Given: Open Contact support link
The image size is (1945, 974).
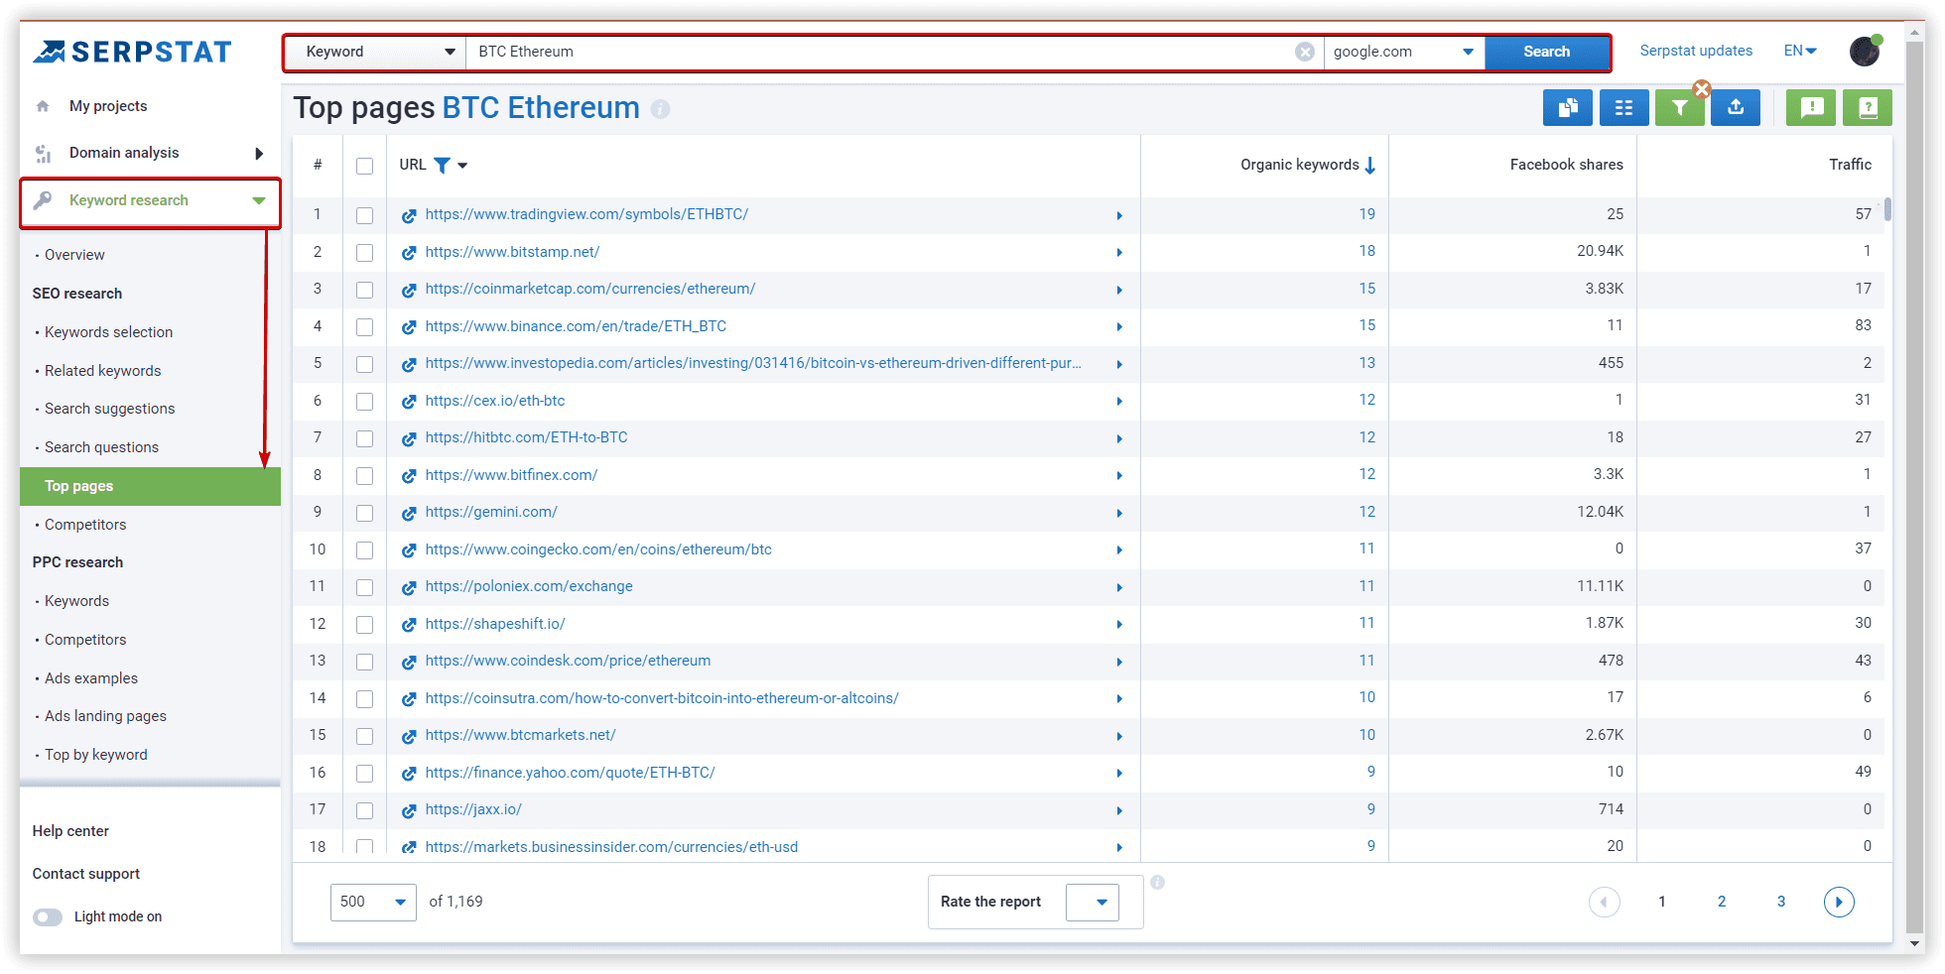Looking at the screenshot, I should point(86,874).
